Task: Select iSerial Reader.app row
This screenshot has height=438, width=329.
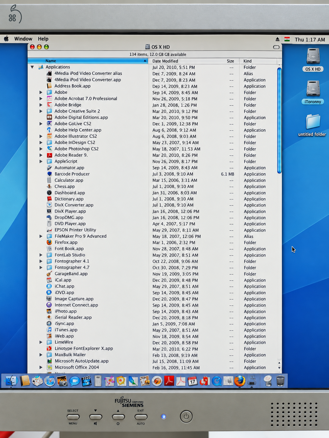Action: 155,317
